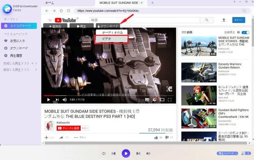Click the address bar search magnifier icon
Screen dimensions: 254x160
[x=244, y=11]
